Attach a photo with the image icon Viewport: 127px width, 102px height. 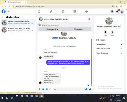43,89
